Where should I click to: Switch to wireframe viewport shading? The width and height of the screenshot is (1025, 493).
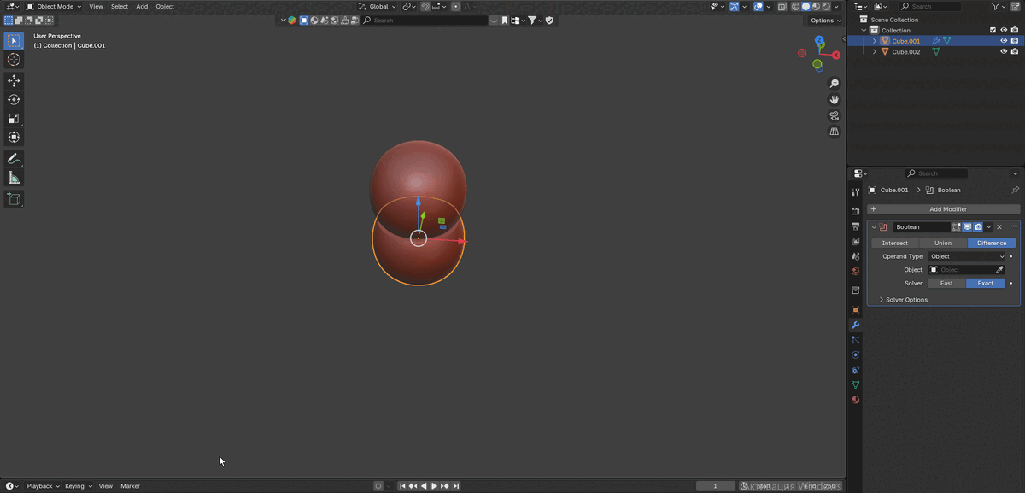795,6
